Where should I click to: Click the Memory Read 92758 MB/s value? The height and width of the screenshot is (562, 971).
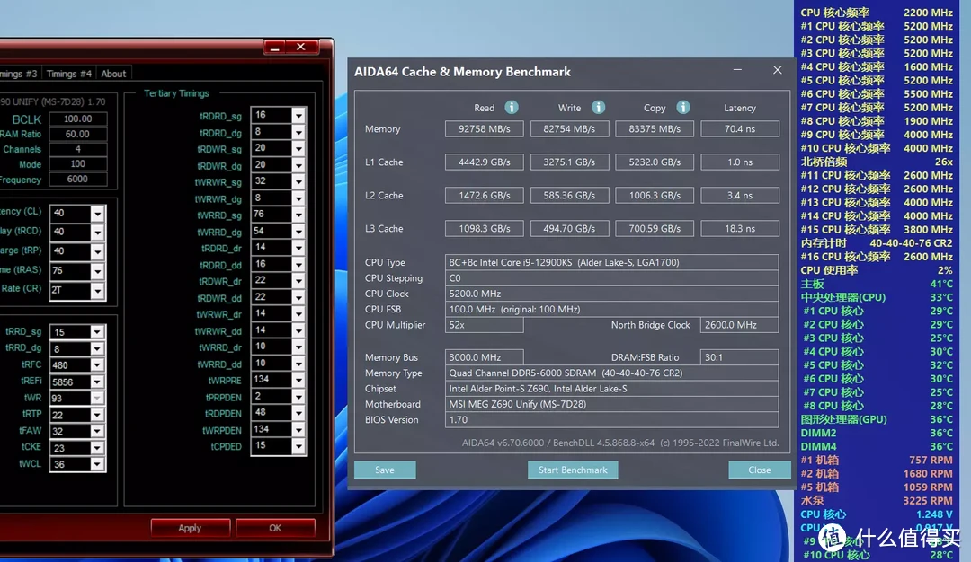coord(485,128)
